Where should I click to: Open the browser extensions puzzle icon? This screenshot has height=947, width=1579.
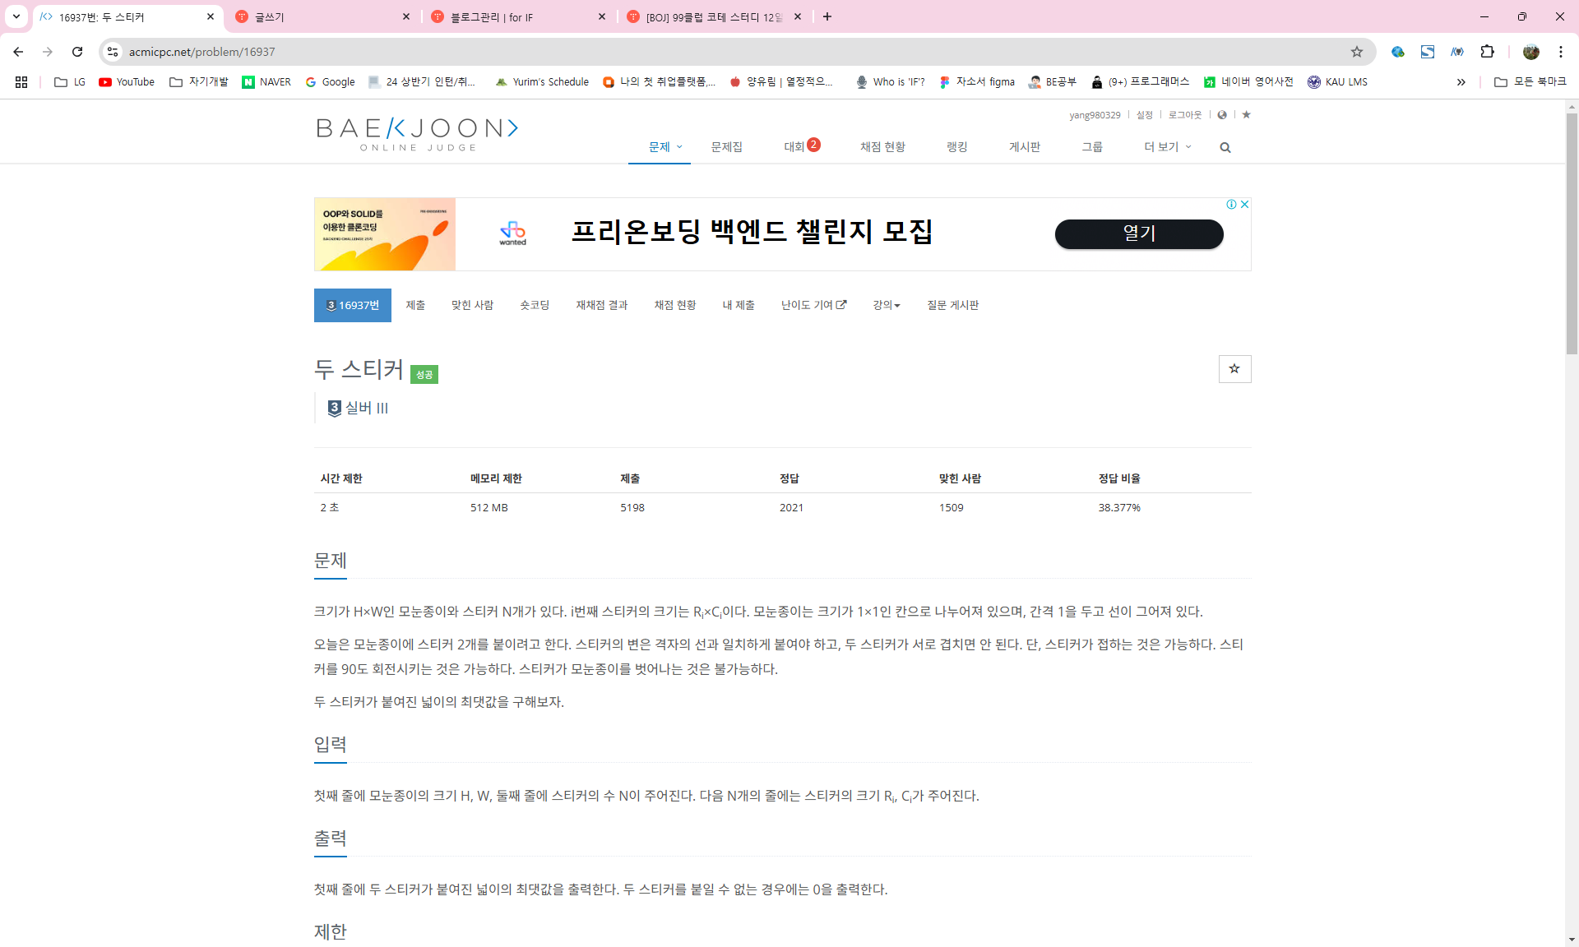tap(1487, 52)
